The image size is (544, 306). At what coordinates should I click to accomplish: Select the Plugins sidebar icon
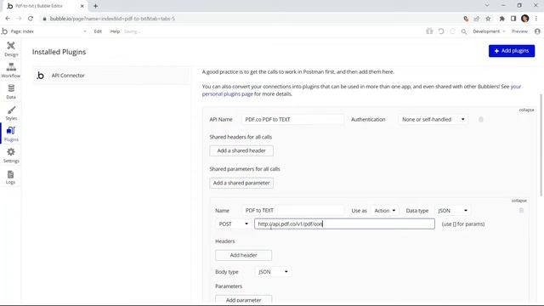pyautogui.click(x=11, y=134)
